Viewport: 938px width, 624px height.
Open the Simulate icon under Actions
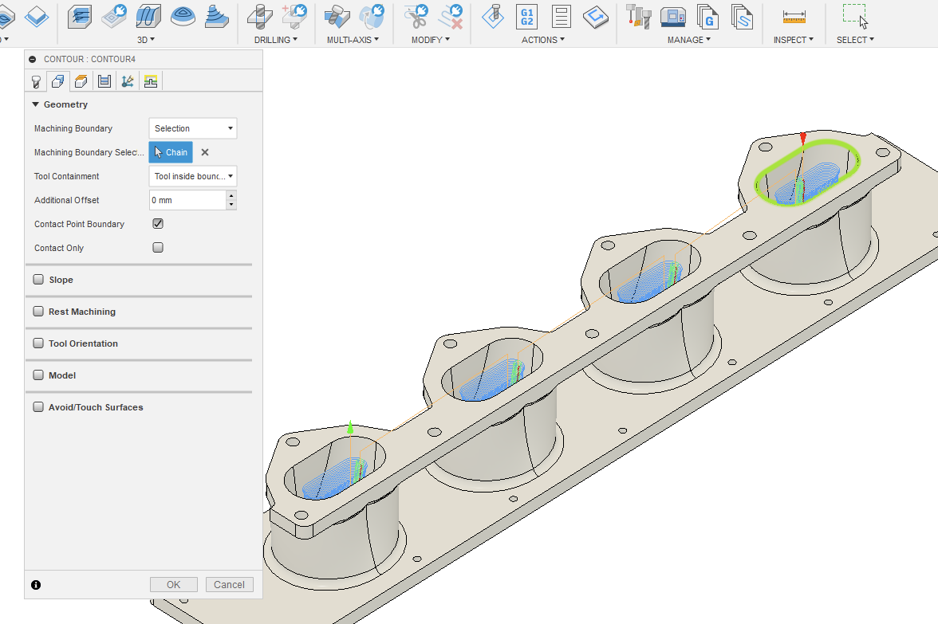(527, 15)
